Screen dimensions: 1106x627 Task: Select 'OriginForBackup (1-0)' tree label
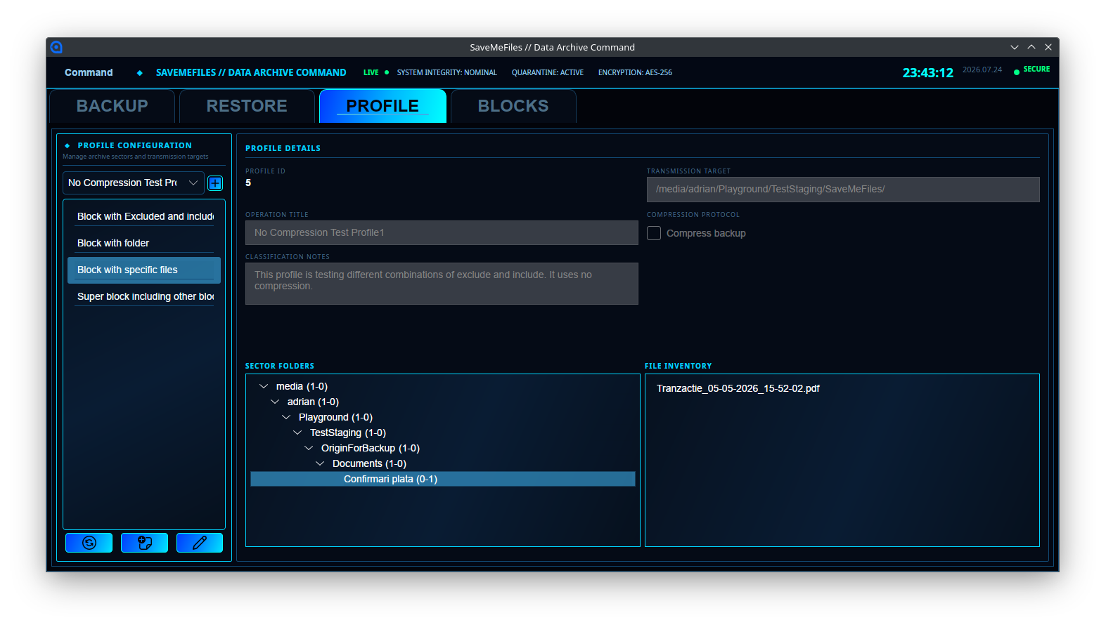(371, 448)
